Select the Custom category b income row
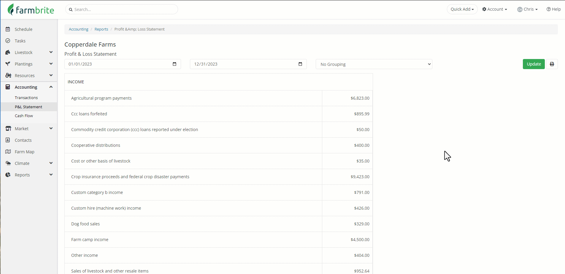Viewport: 565px width, 274px height. tap(218, 192)
